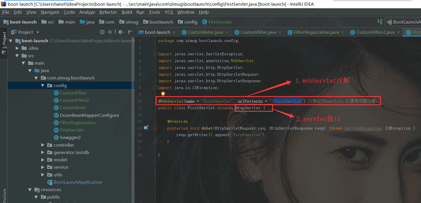The image size is (421, 203).
Task: Collapse the java folder
Action: coord(30,71)
